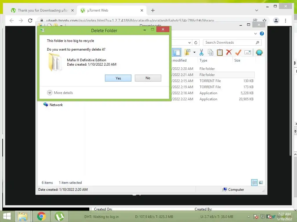The width and height of the screenshot is (297, 222).
Task: Open network icon in system tray
Action: 262,217
